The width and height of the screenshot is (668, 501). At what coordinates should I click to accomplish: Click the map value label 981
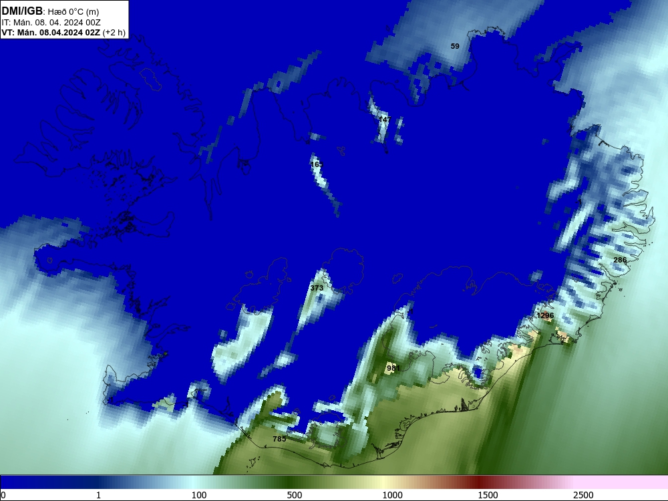[x=393, y=367]
